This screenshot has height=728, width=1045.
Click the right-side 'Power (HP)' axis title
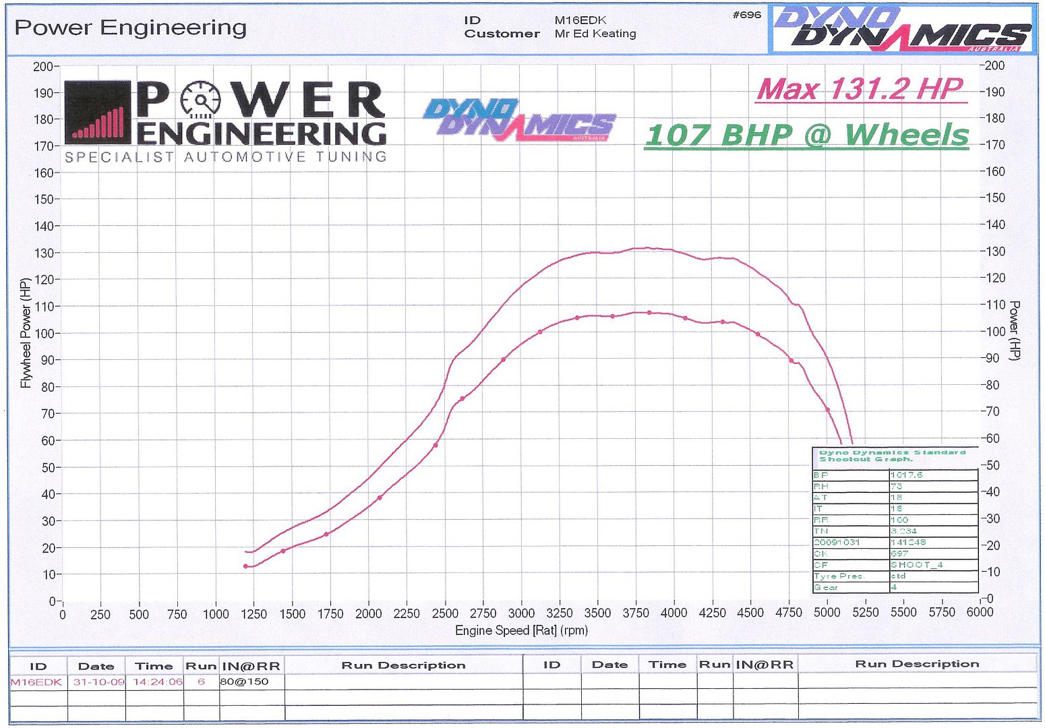coord(1015,330)
